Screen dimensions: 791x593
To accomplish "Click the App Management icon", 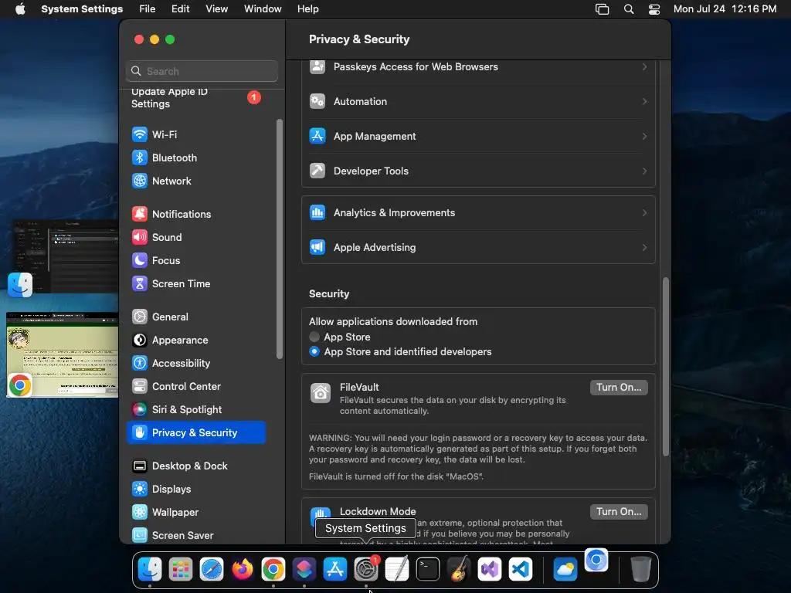I will click(x=317, y=136).
